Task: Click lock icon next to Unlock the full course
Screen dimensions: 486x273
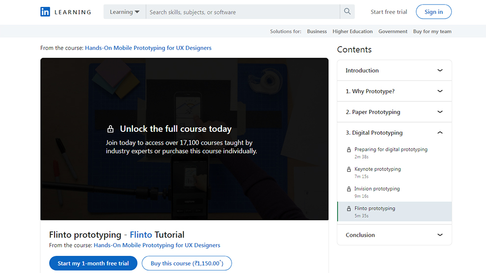Action: (110, 129)
